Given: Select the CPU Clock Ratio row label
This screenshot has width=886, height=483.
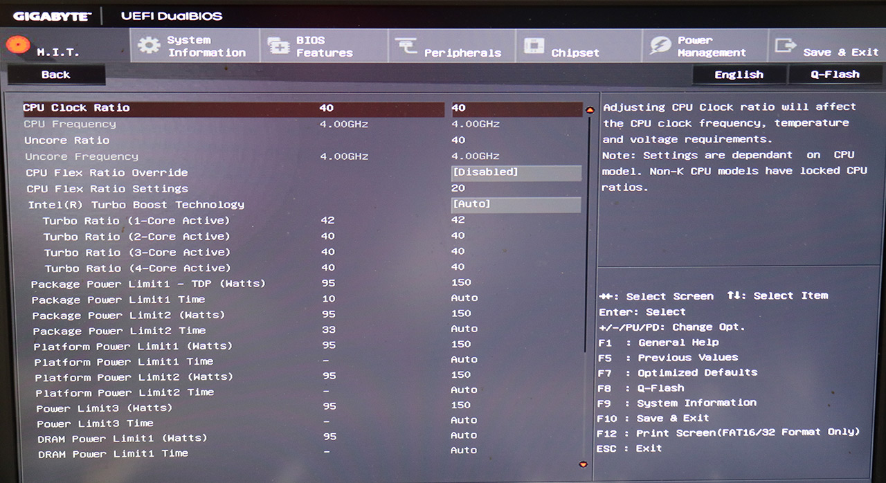Looking at the screenshot, I should coord(76,108).
